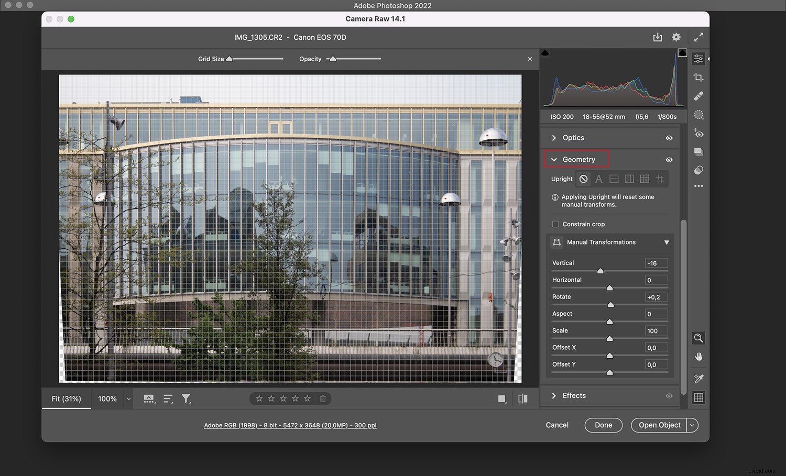Collapse the Manual Transformations section
The width and height of the screenshot is (786, 476).
coord(667,242)
